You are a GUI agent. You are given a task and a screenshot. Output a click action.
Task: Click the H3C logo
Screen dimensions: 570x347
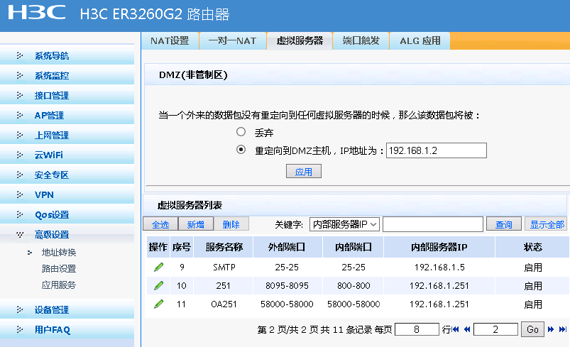[x=37, y=13]
